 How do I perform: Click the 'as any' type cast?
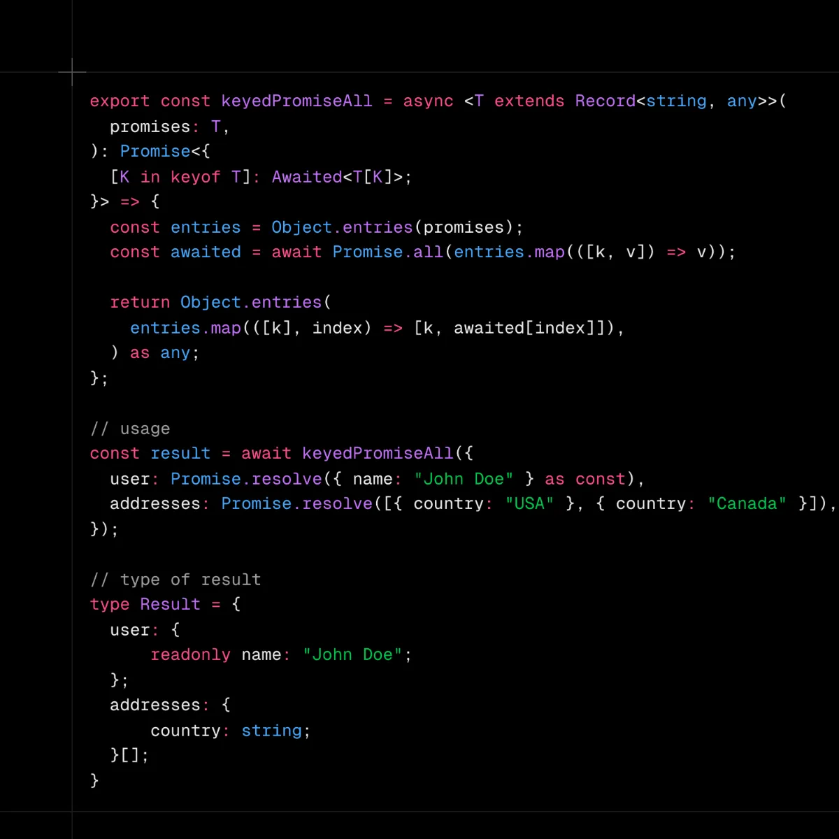(x=159, y=353)
